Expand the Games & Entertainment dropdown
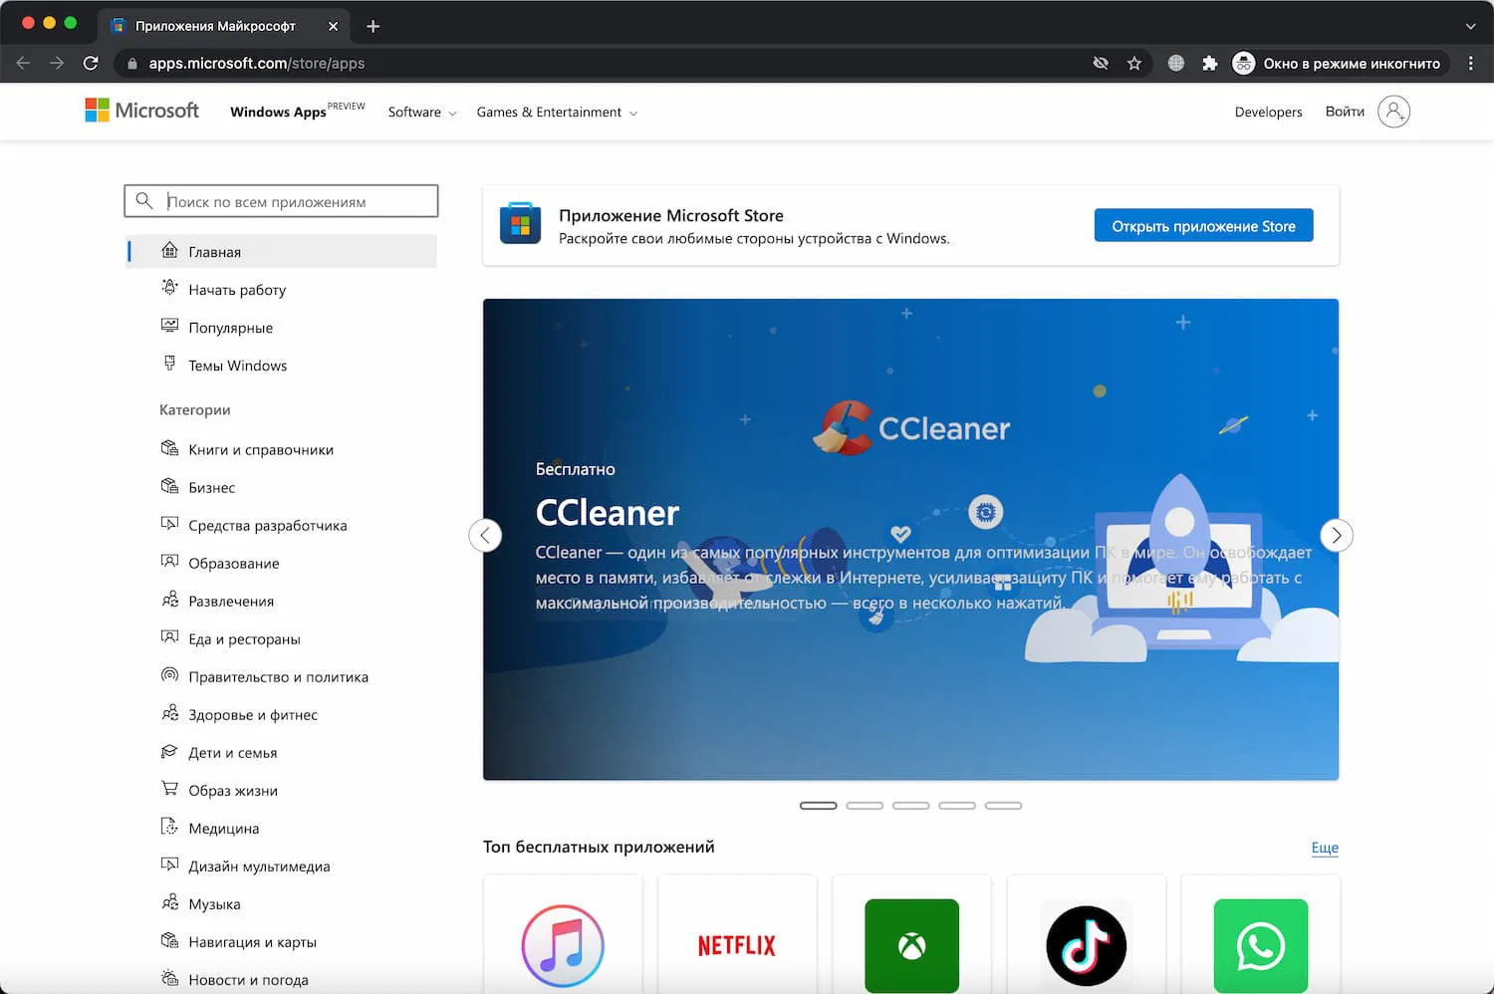This screenshot has width=1494, height=994. pos(557,113)
